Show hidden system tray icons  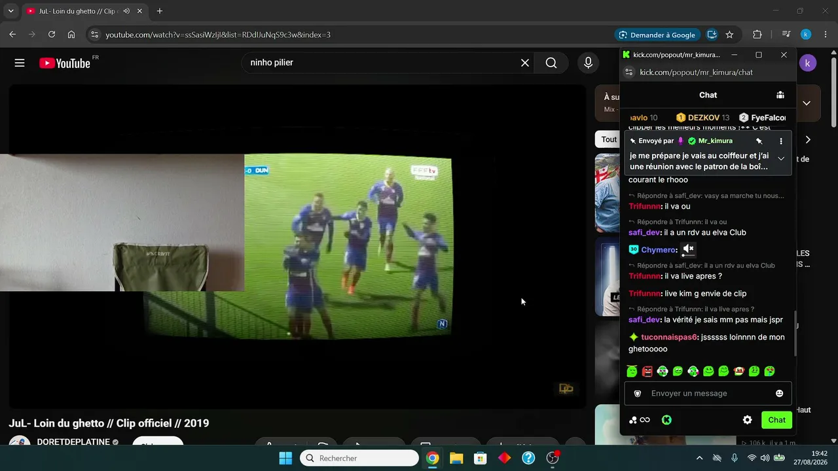coord(699,458)
